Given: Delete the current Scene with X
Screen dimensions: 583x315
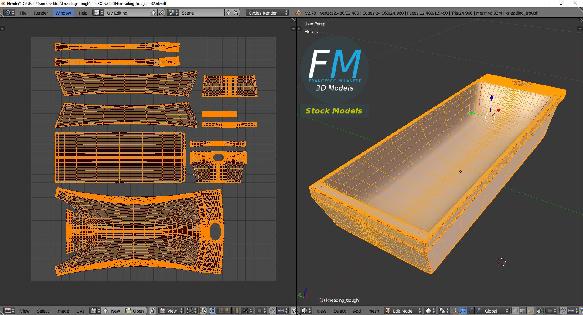Looking at the screenshot, I should coord(236,13).
